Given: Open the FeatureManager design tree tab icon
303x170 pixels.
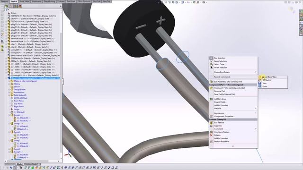Looking at the screenshot, I should point(6,6).
